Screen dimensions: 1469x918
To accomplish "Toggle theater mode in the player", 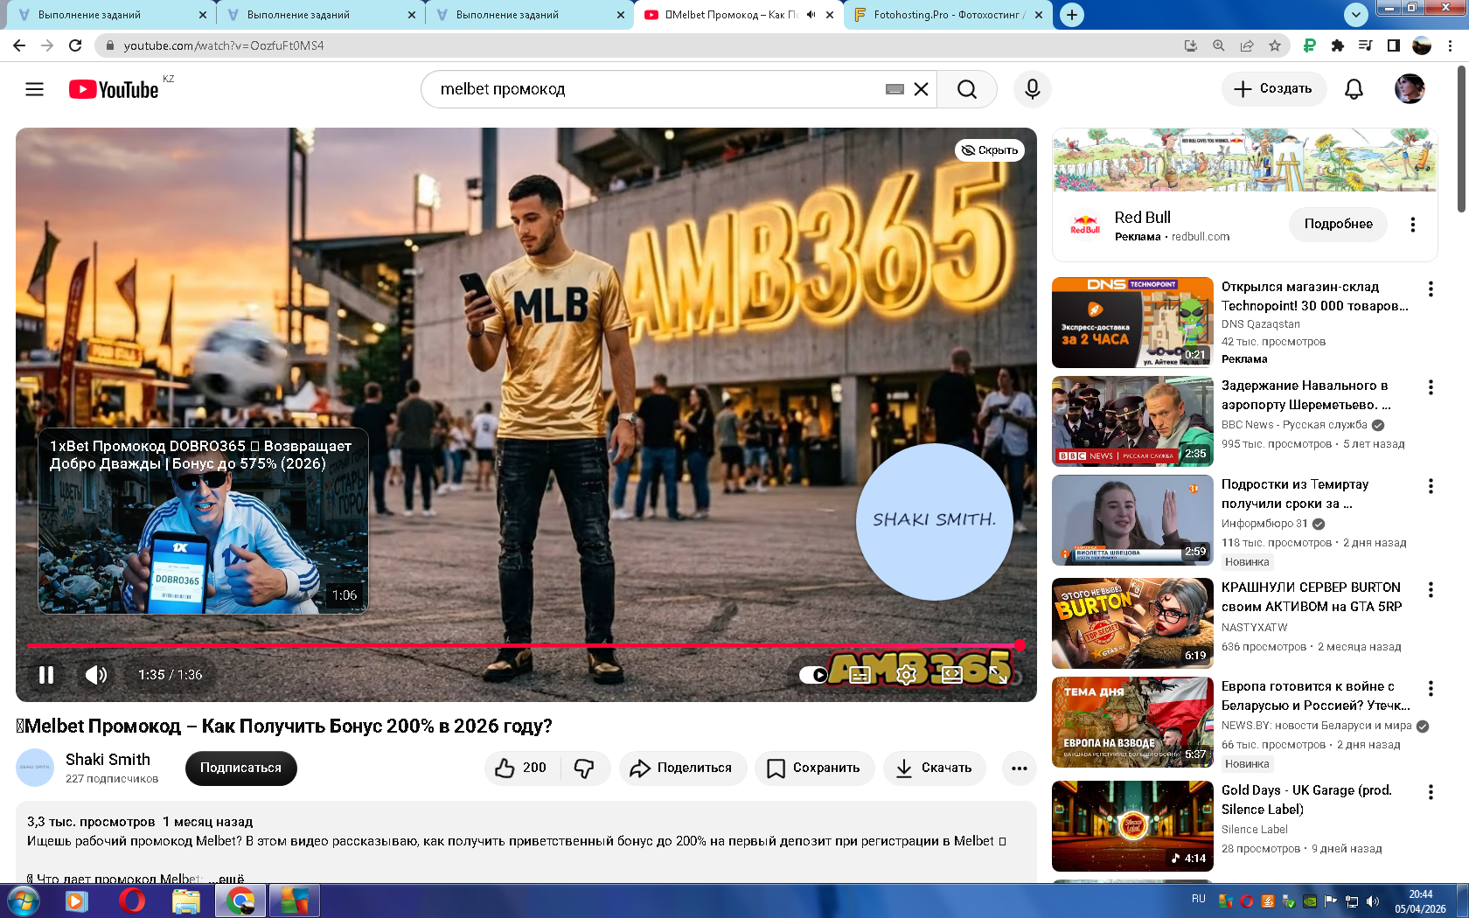I will tap(952, 675).
